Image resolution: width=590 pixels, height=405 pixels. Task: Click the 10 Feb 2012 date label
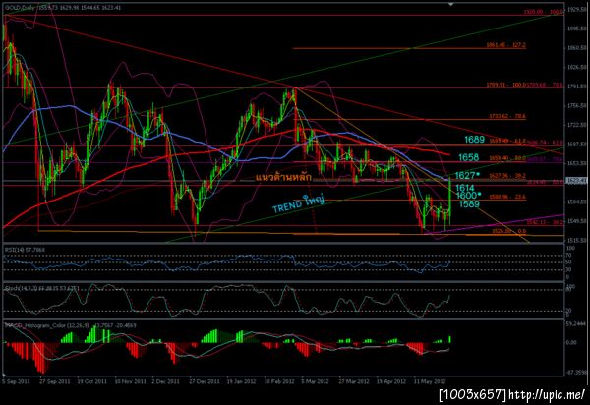(x=279, y=381)
